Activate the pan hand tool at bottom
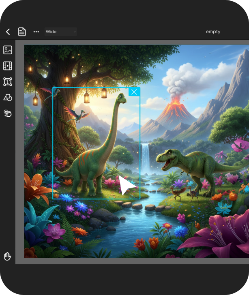Viewport: 249px width, 295px height. pyautogui.click(x=8, y=256)
